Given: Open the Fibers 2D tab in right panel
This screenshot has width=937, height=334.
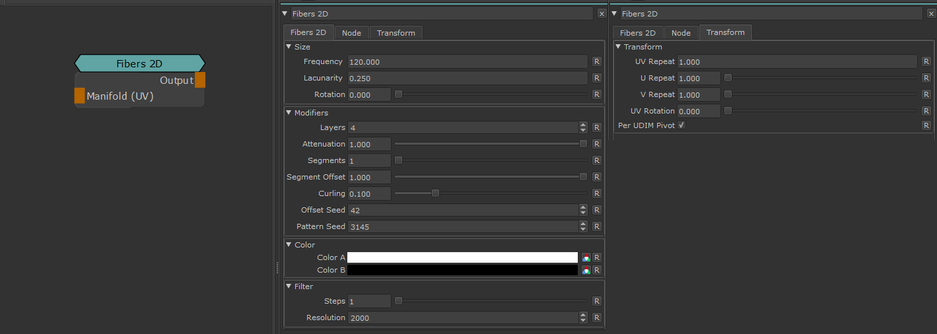Looking at the screenshot, I should [637, 33].
